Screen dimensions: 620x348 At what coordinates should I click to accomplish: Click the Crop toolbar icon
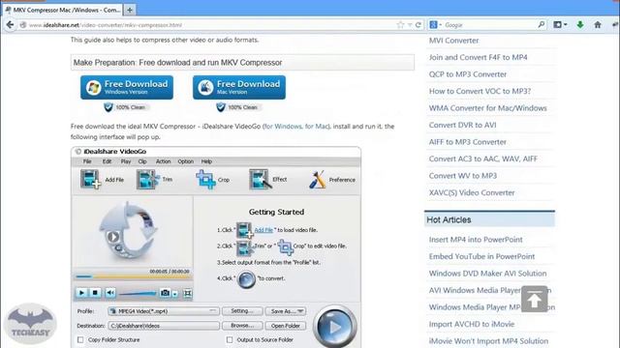(x=205, y=180)
